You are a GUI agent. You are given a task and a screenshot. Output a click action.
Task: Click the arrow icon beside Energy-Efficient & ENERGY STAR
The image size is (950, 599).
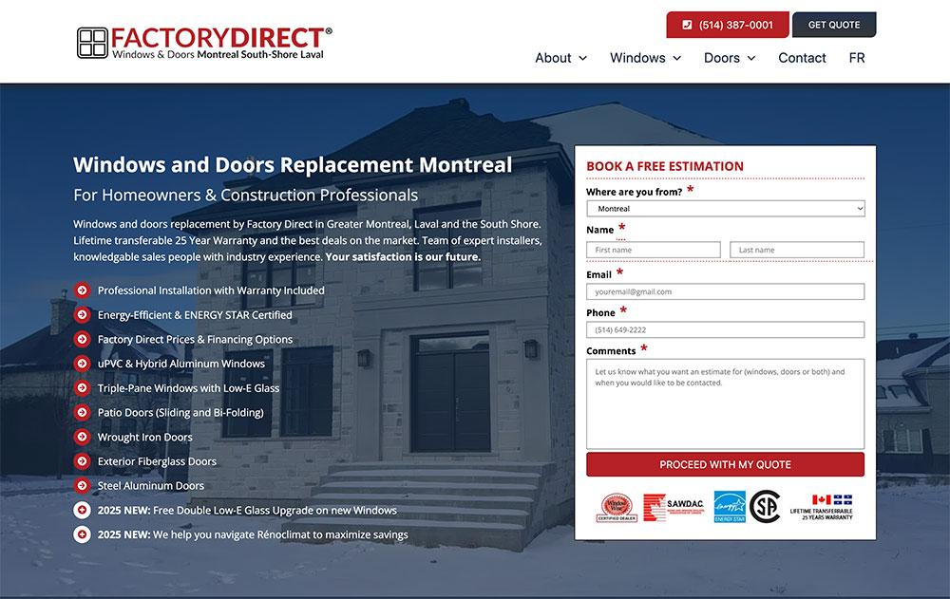coord(82,315)
